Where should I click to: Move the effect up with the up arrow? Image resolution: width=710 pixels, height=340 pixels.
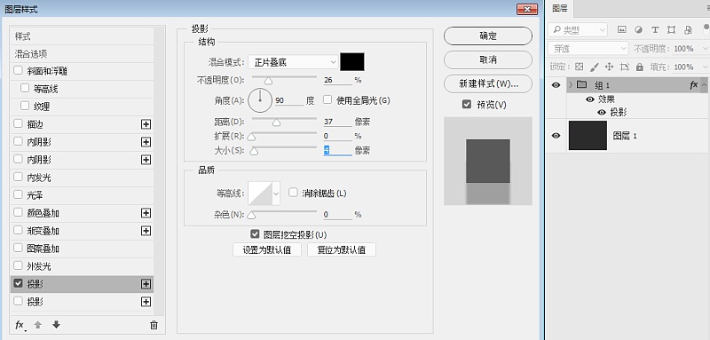click(38, 325)
